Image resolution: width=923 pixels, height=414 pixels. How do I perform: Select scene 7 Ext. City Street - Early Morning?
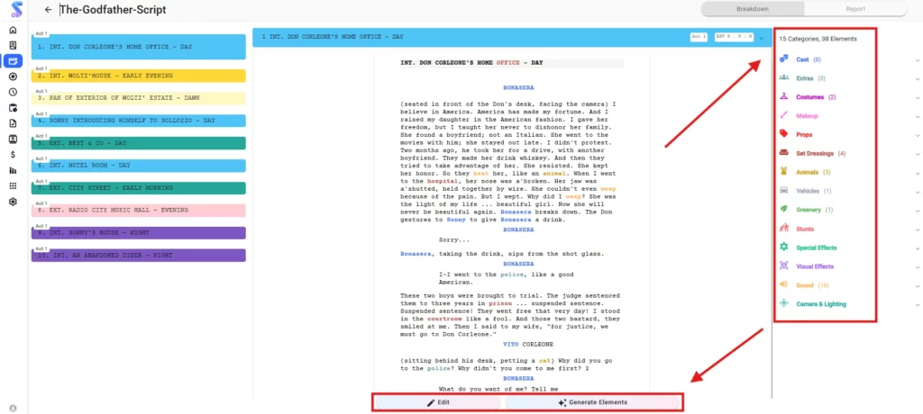(138, 188)
